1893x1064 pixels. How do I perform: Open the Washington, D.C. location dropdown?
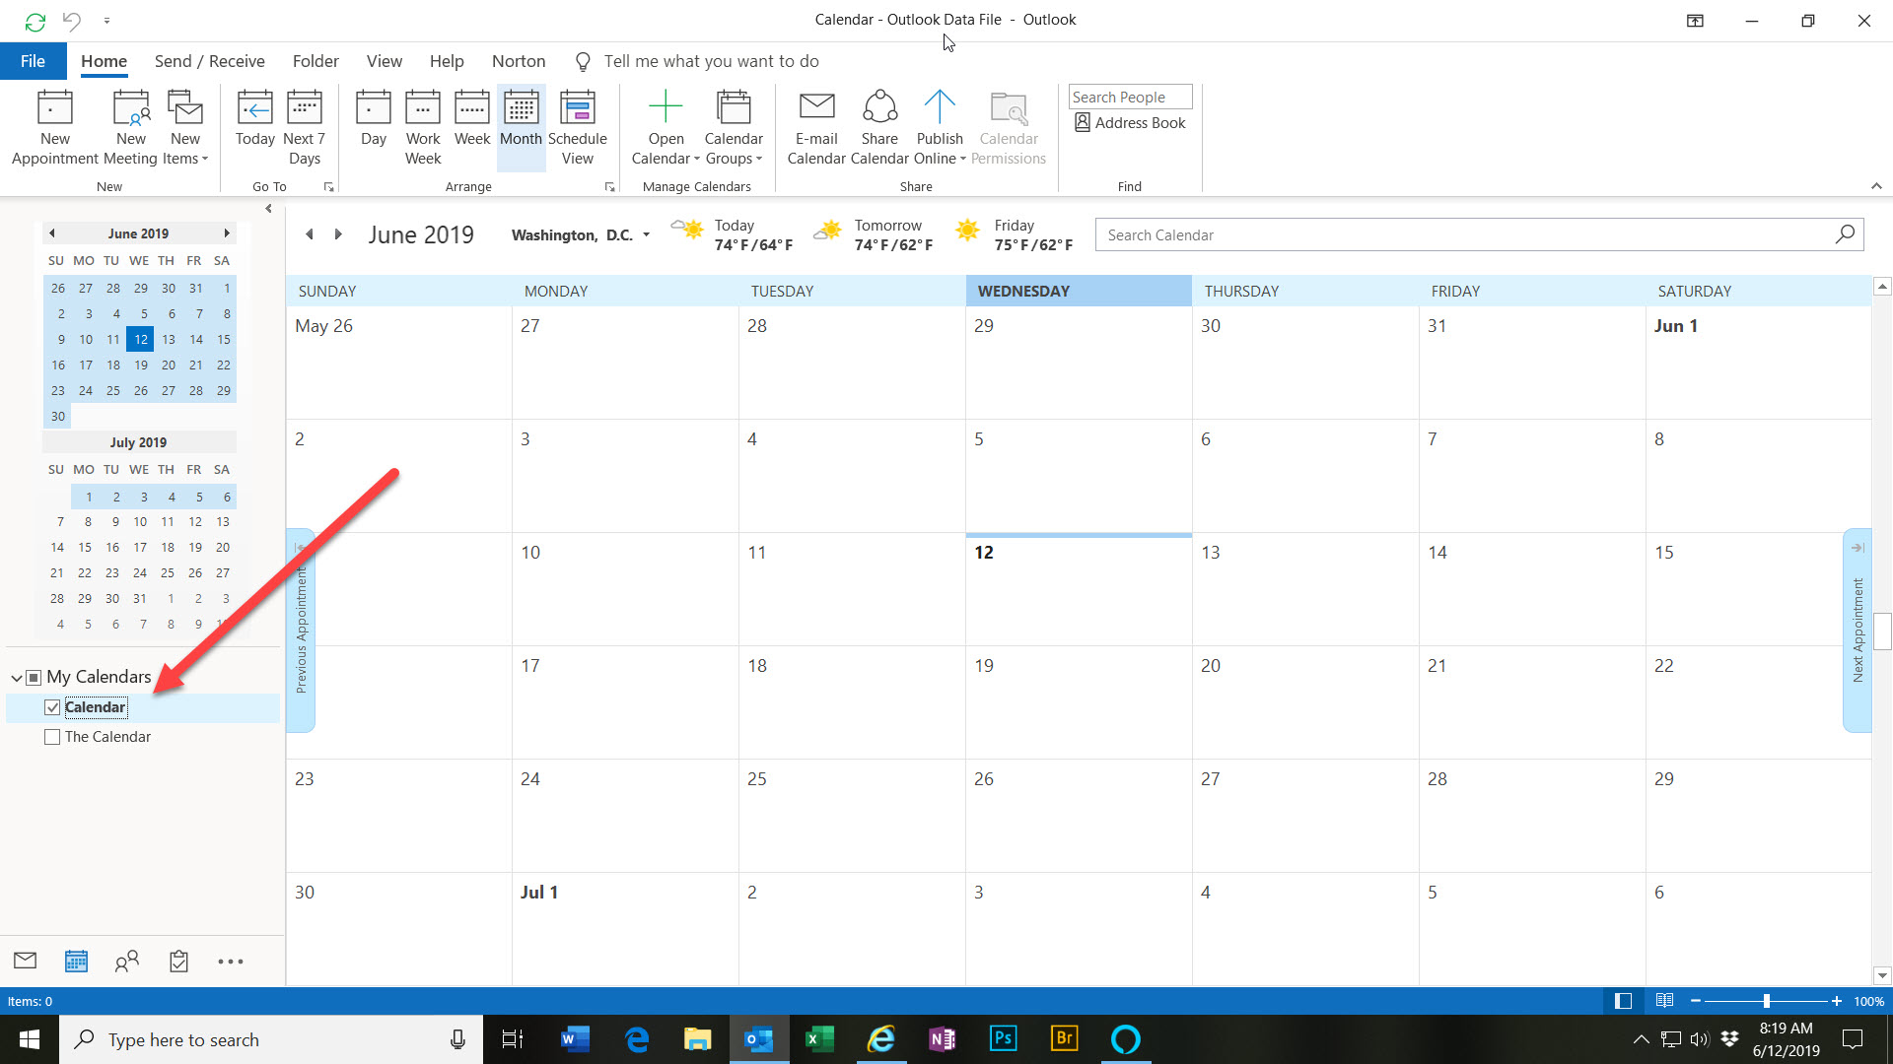(x=647, y=234)
